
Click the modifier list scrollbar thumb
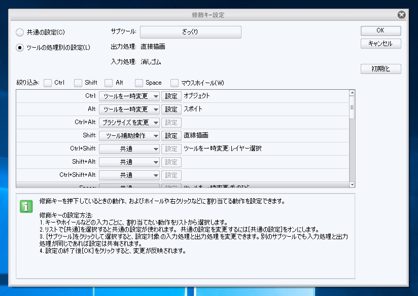click(352, 107)
